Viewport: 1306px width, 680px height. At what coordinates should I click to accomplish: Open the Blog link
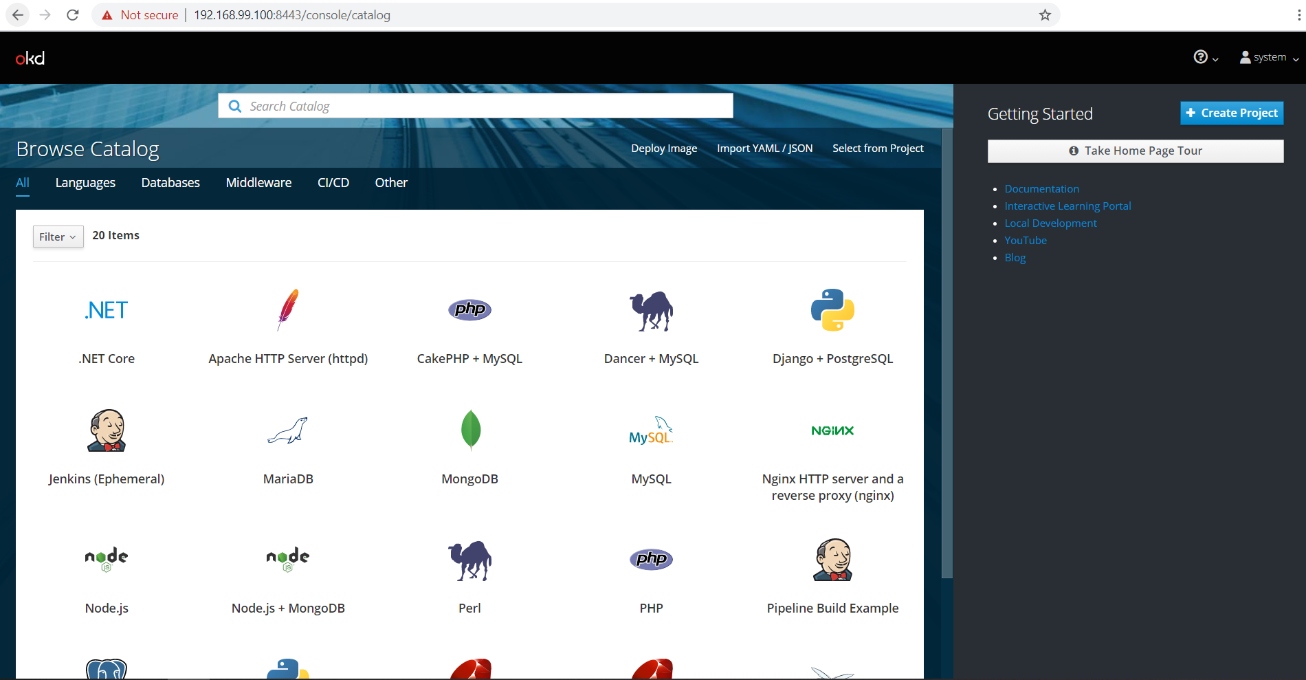click(x=1015, y=258)
